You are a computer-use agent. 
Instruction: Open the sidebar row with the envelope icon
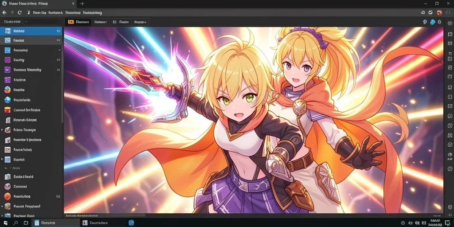(31, 150)
